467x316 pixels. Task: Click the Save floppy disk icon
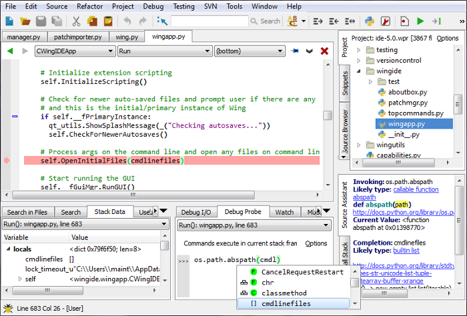tap(41, 21)
